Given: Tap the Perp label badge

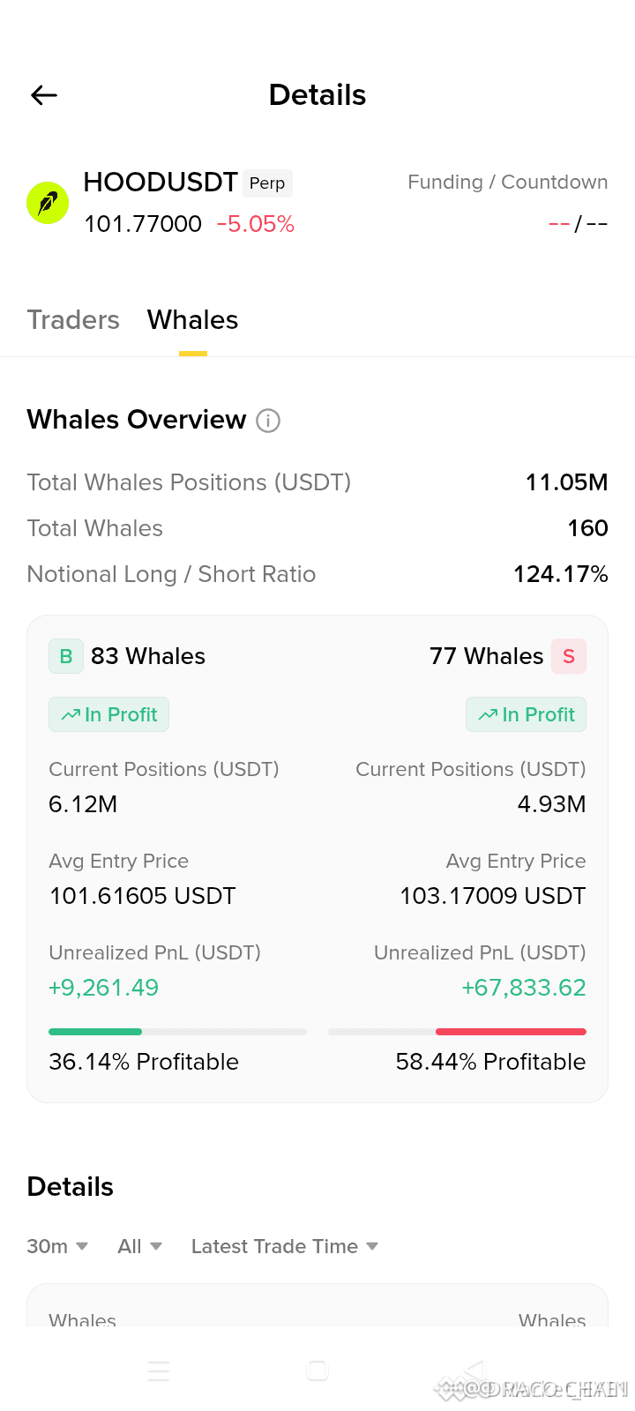Looking at the screenshot, I should click(x=267, y=183).
